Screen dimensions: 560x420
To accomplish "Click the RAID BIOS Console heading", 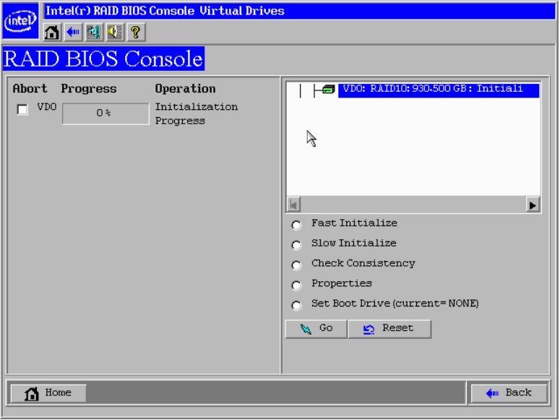I will coord(103,59).
